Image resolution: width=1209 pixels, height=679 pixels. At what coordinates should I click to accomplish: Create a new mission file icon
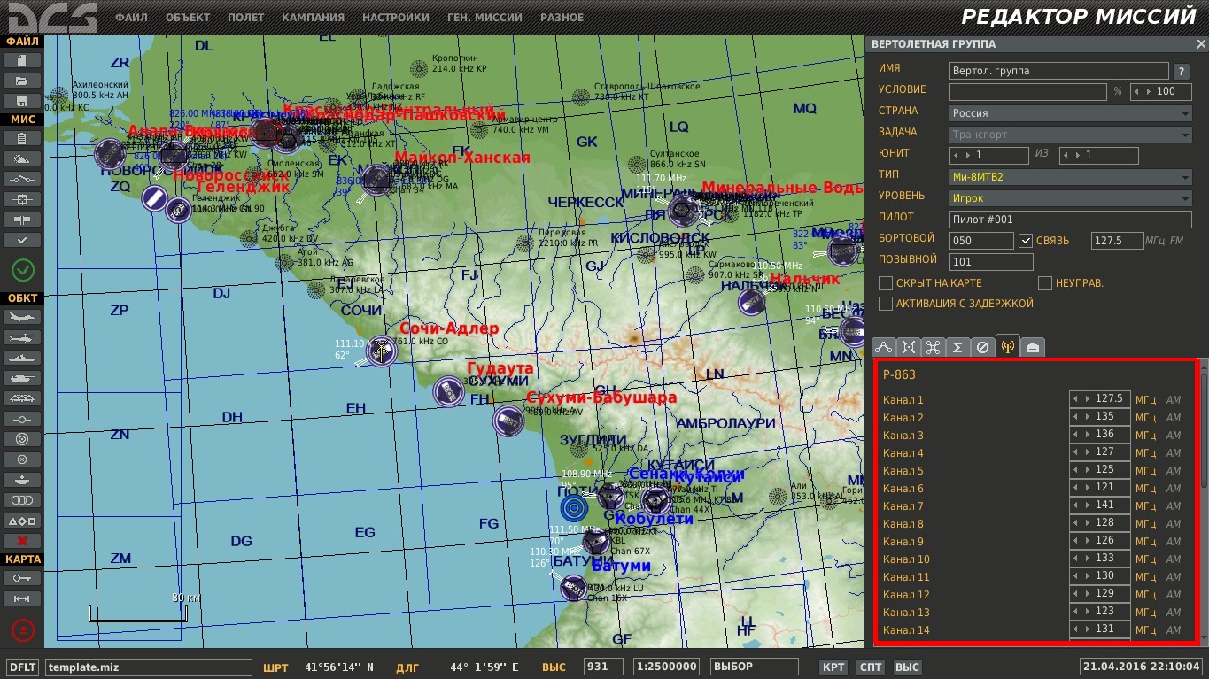[x=22, y=60]
